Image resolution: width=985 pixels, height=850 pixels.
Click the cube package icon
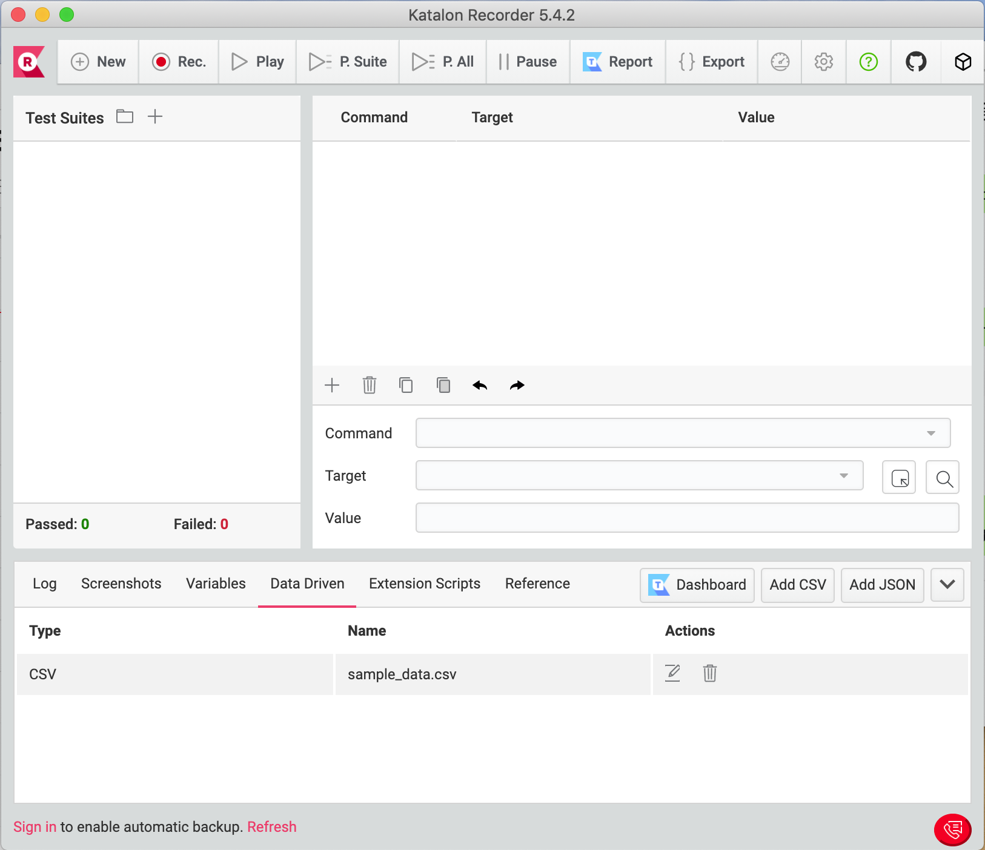tap(963, 62)
